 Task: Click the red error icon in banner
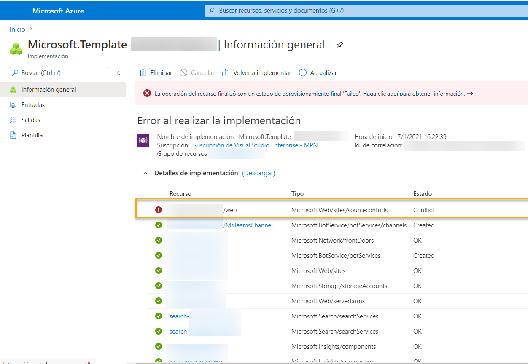(147, 94)
